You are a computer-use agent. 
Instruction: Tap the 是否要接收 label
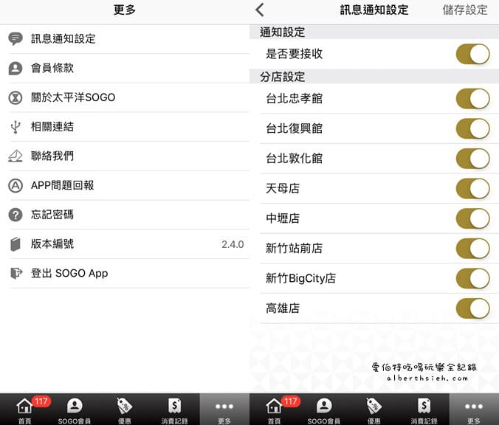294,54
